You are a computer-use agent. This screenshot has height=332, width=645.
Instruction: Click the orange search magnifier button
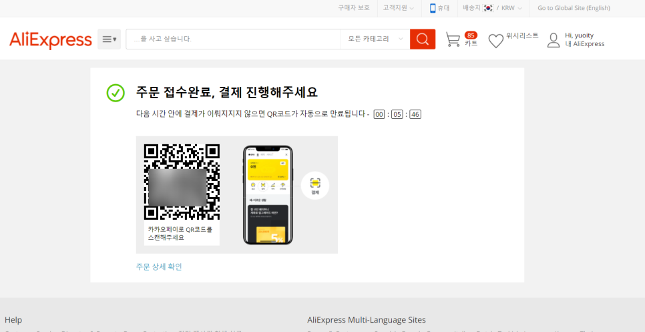pyautogui.click(x=423, y=39)
